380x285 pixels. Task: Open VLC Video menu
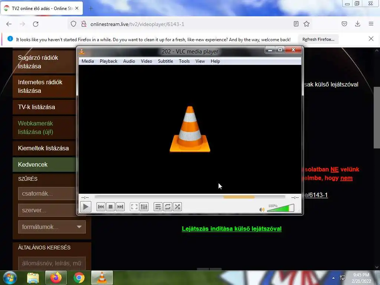click(x=146, y=61)
